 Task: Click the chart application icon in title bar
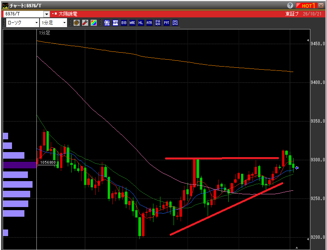(5, 5)
